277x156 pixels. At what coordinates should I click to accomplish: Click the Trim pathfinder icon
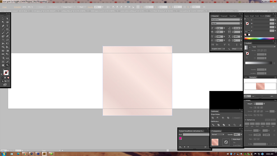(x=219, y=125)
